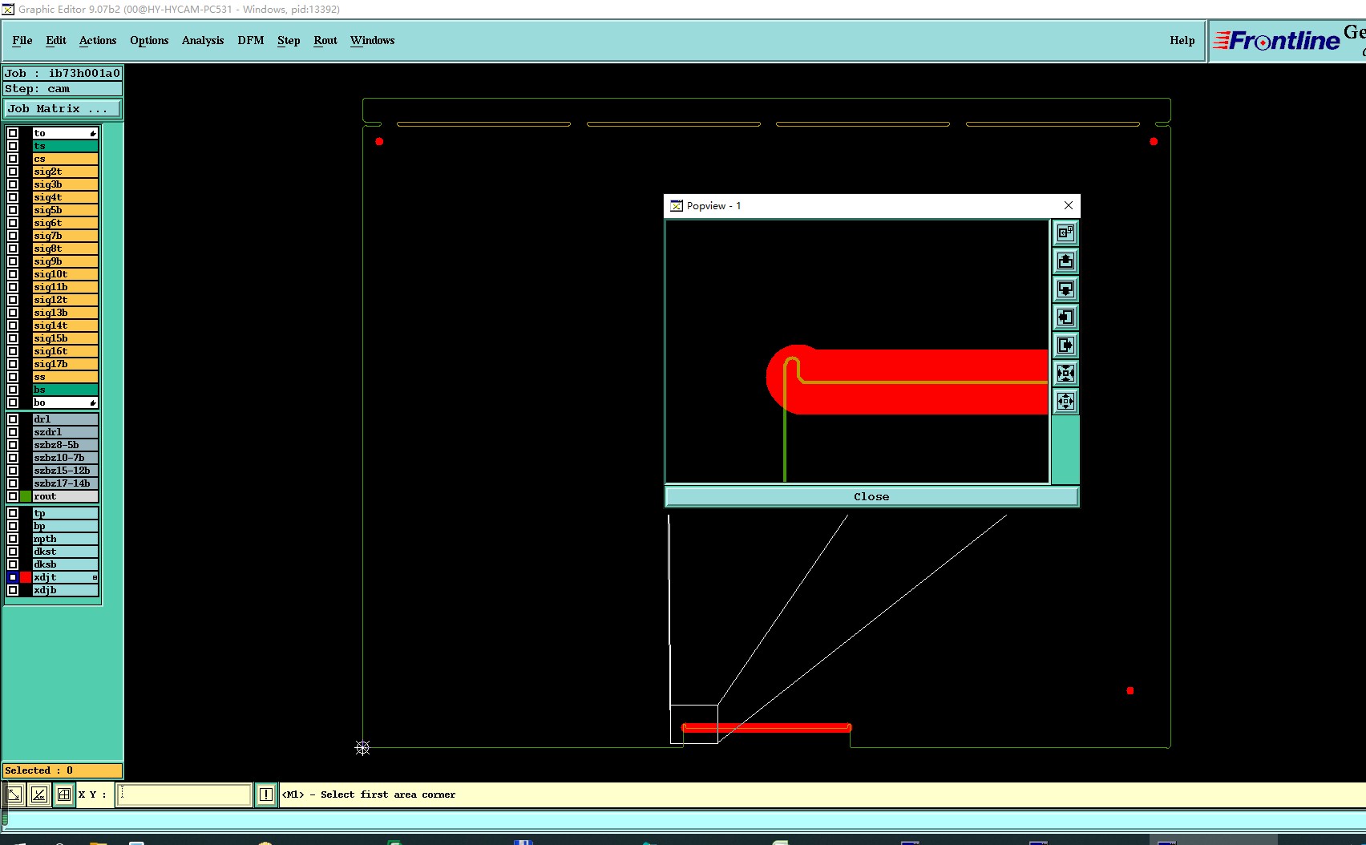Click the zoom-in arrows icon in Popview
Screen dimensions: 1366x845
coord(1065,374)
